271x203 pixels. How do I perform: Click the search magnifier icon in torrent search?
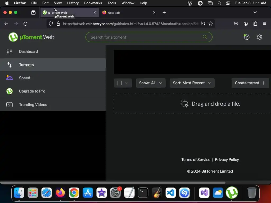click(x=205, y=37)
